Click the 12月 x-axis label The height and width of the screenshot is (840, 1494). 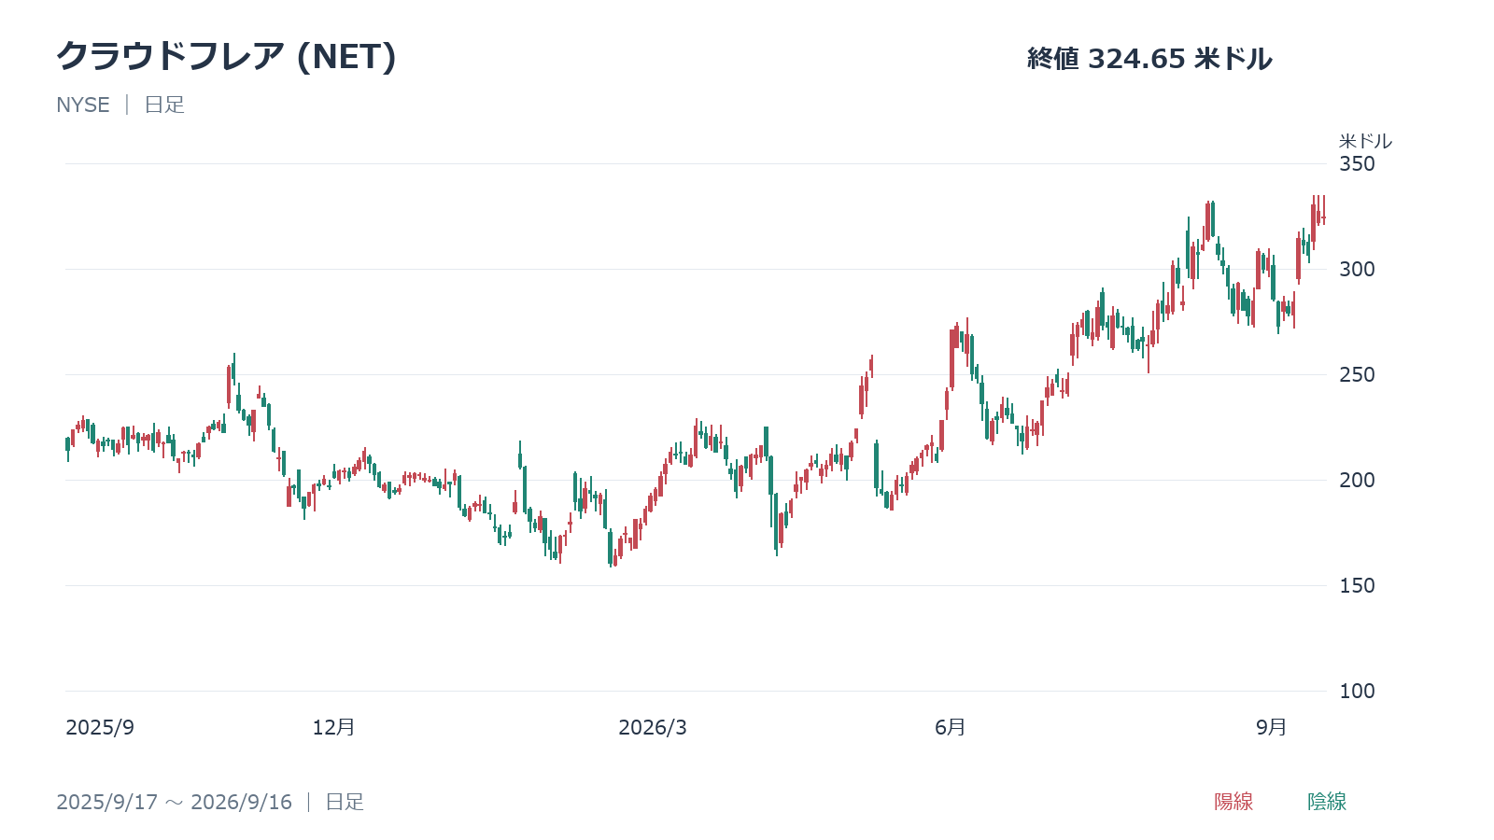pyautogui.click(x=333, y=727)
